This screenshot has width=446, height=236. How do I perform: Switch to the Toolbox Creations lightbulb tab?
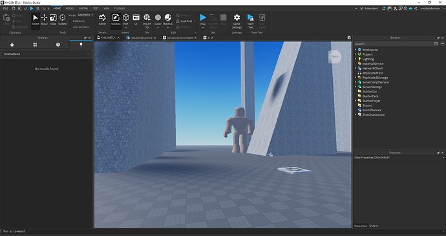click(81, 45)
